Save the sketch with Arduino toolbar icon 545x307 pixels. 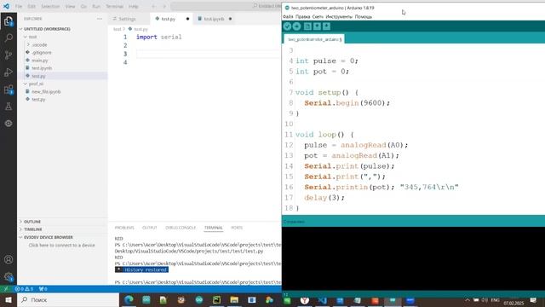(x=326, y=26)
